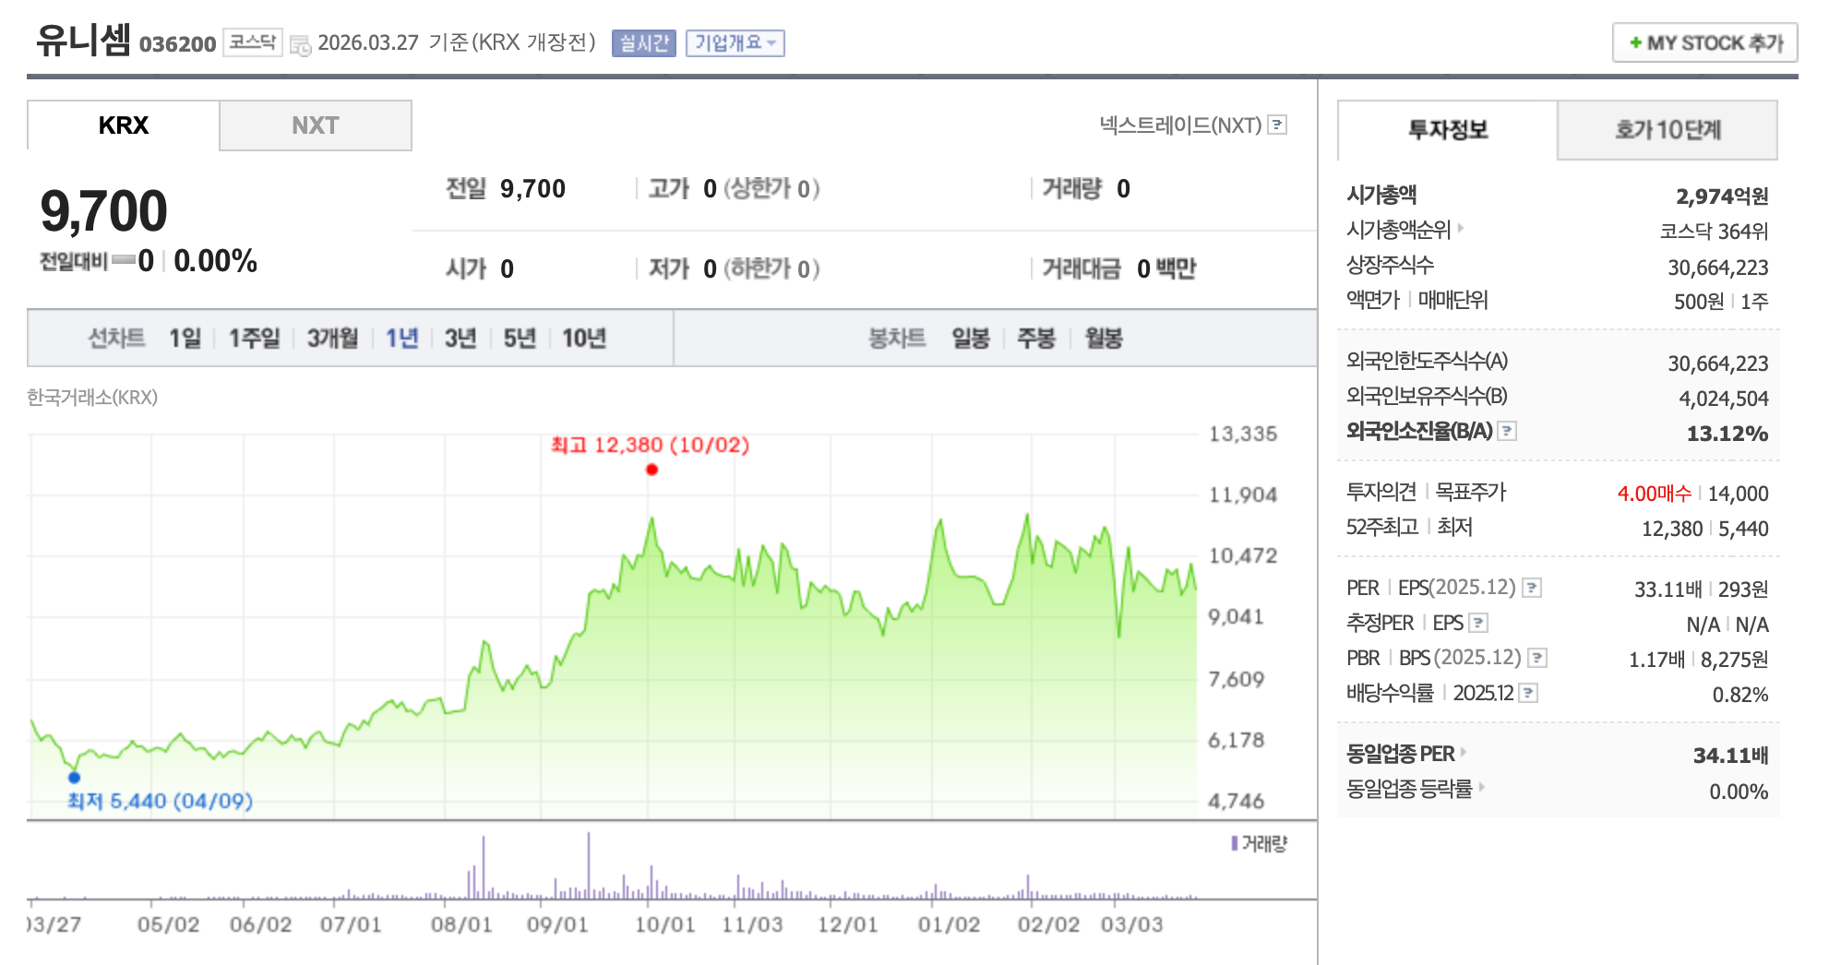Click help icon beside 추정PER EPS
1829x965 pixels.
(x=1478, y=623)
